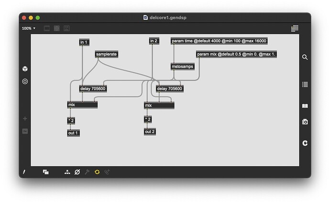Select the 'param time @default 4000' object

pyautogui.click(x=219, y=41)
